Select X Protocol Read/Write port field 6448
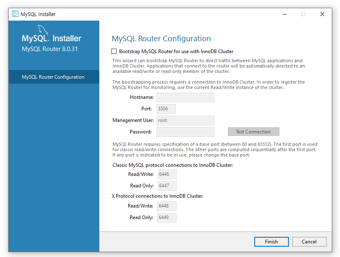Image resolution: width=340 pixels, height=257 pixels. pyautogui.click(x=167, y=206)
